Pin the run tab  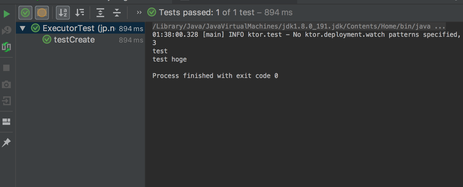pos(6,143)
